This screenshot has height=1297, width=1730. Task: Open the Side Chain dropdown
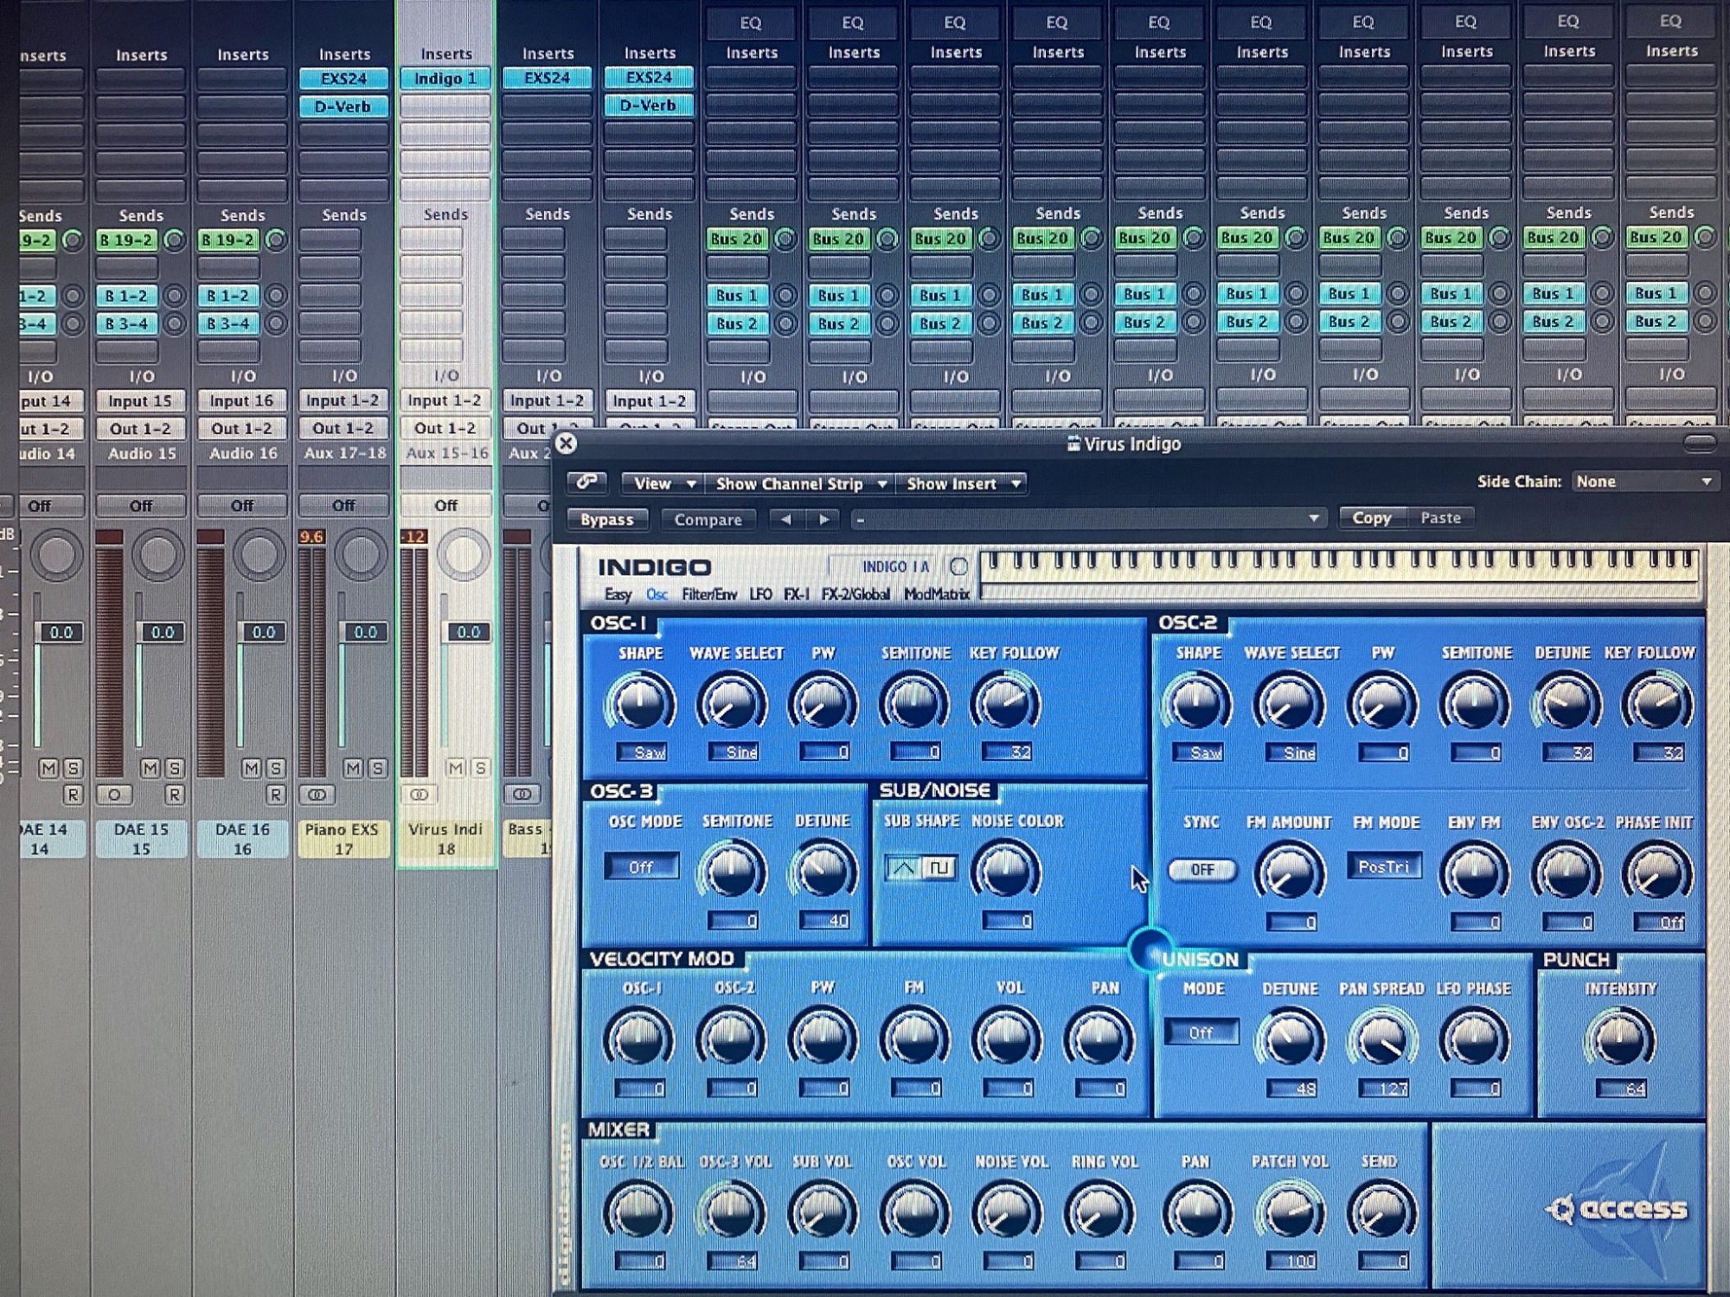[1643, 482]
